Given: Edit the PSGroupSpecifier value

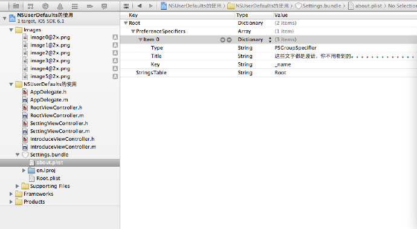Looking at the screenshot, I should click(296, 48).
